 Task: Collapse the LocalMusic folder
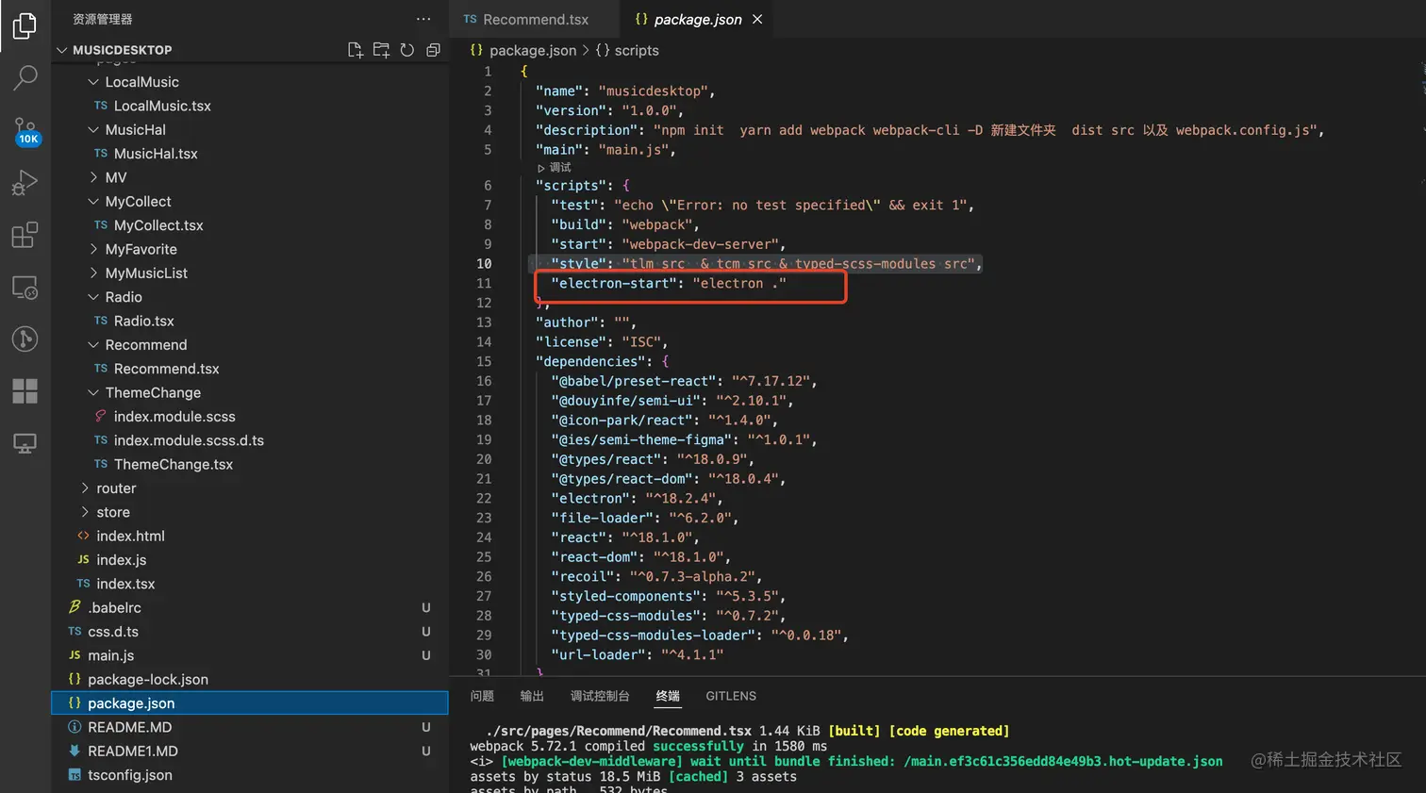coord(250,82)
